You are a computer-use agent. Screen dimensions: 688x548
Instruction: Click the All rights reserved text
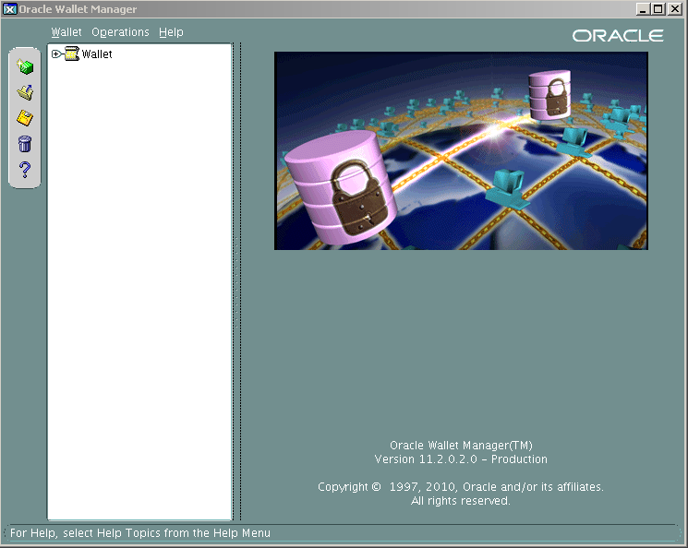pyautogui.click(x=461, y=501)
